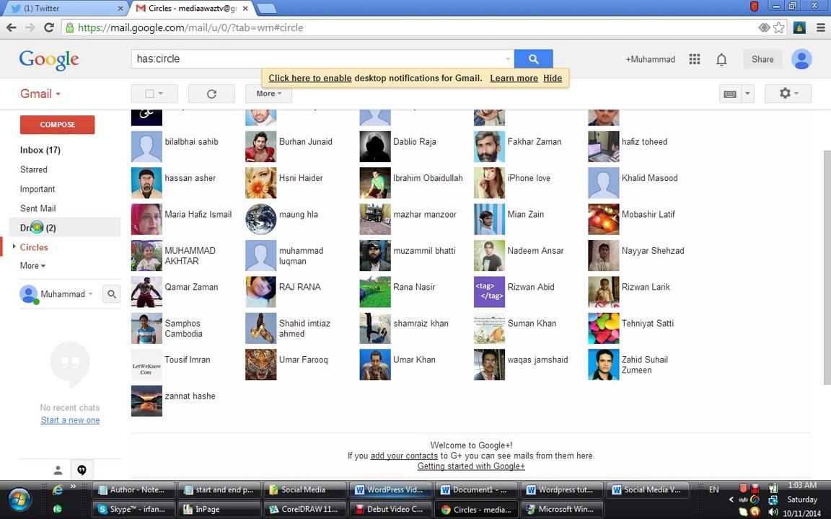Launch Internet Explorer from quick launch
The height and width of the screenshot is (519, 831).
[x=58, y=490]
